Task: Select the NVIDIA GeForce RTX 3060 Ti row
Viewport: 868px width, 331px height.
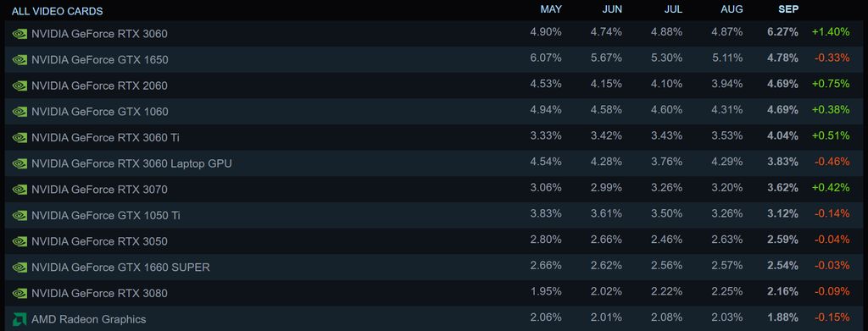Action: [x=434, y=138]
